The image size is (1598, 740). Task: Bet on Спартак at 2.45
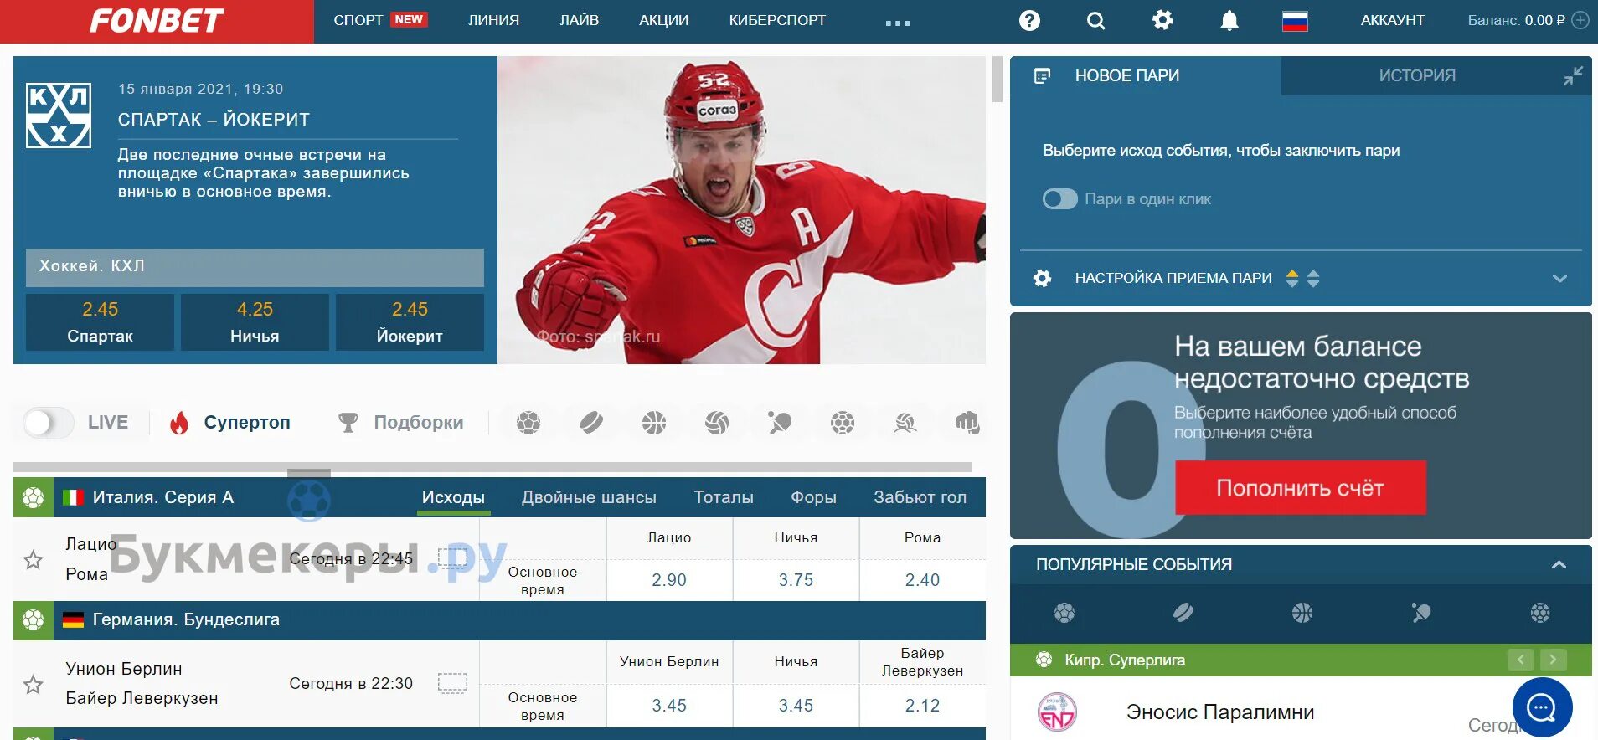click(100, 321)
